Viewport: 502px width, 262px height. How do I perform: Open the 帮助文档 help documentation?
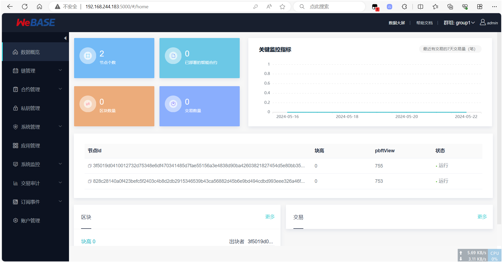[x=424, y=23]
